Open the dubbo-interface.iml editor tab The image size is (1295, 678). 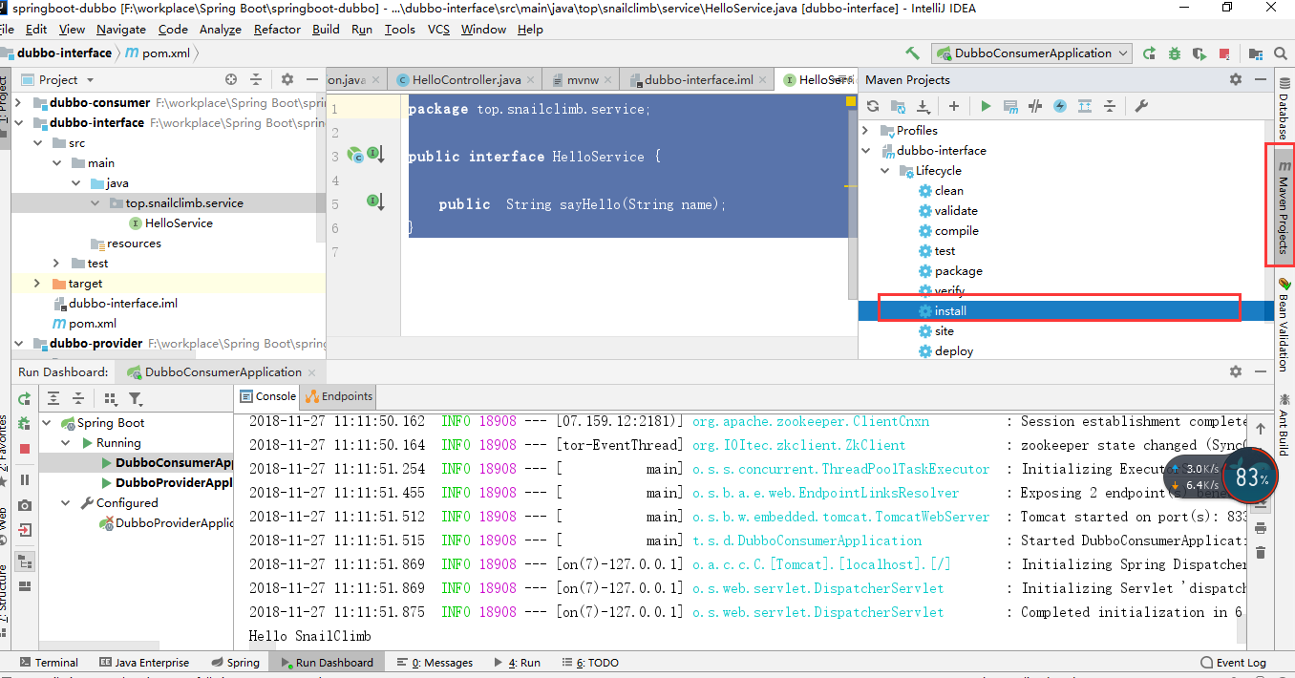[x=698, y=80]
